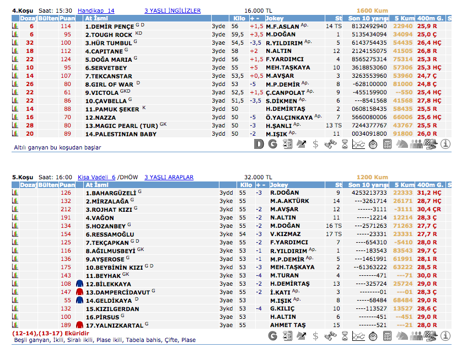Open the binoculars icon under race 4
The height and width of the screenshot is (353, 467).
pos(330,145)
